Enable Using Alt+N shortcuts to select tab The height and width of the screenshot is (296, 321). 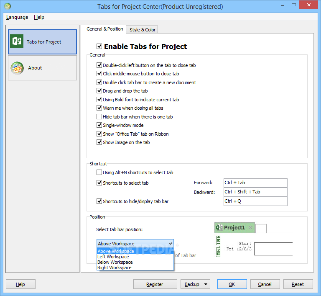[x=99, y=172]
